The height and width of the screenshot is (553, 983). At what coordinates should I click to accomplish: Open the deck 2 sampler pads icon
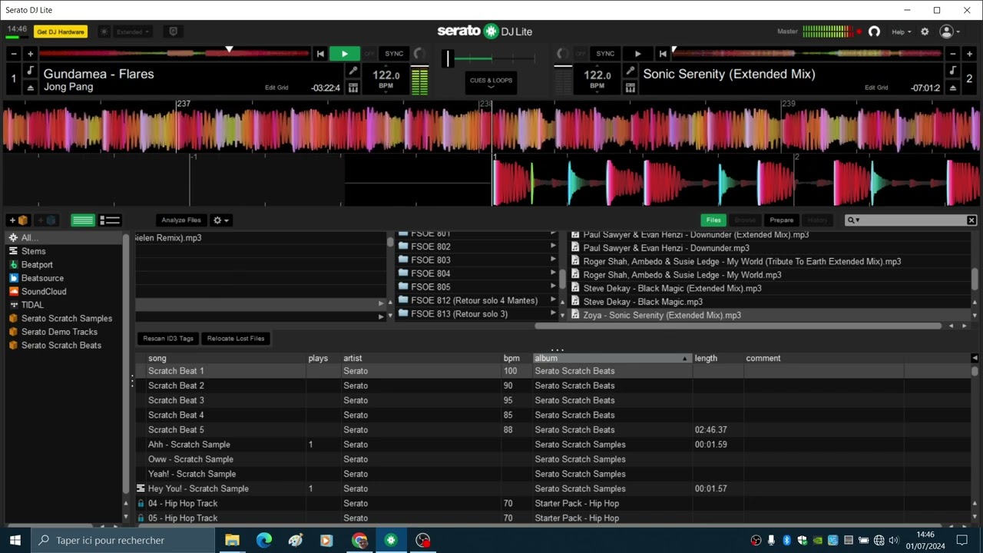630,88
